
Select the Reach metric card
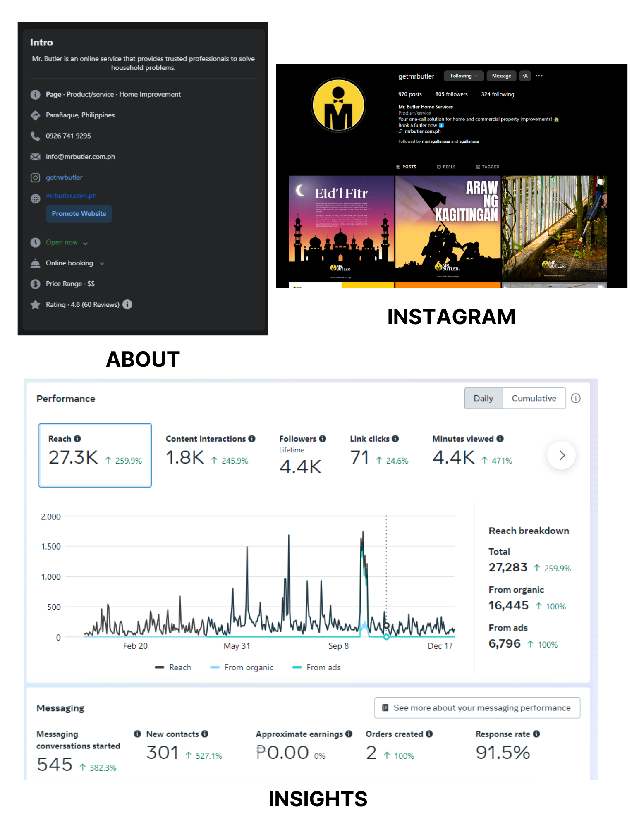[95, 455]
